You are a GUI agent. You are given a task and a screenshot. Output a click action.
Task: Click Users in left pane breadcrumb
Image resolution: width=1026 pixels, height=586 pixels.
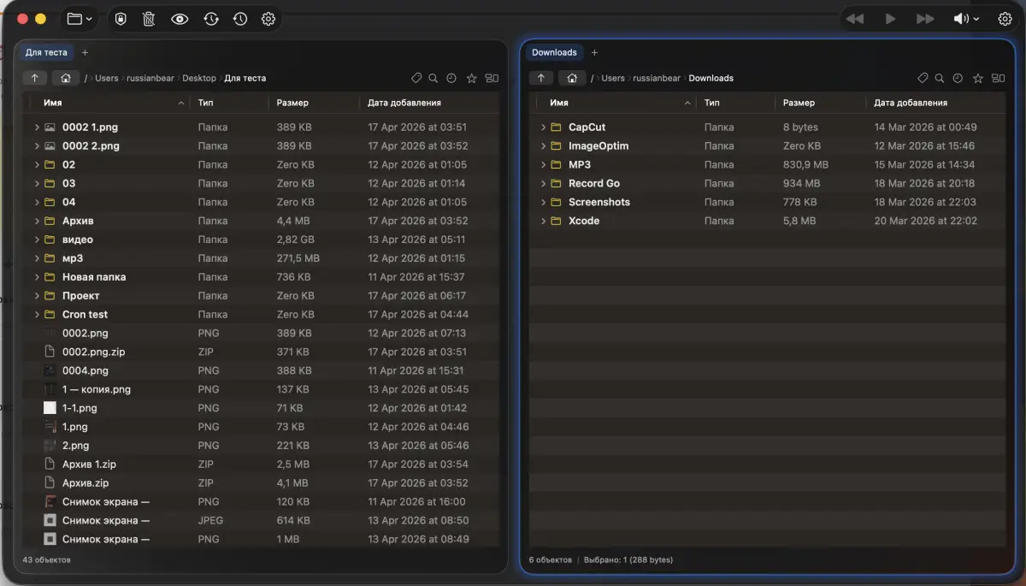(107, 78)
